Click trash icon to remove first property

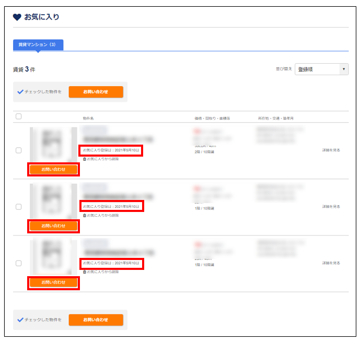[85, 159]
